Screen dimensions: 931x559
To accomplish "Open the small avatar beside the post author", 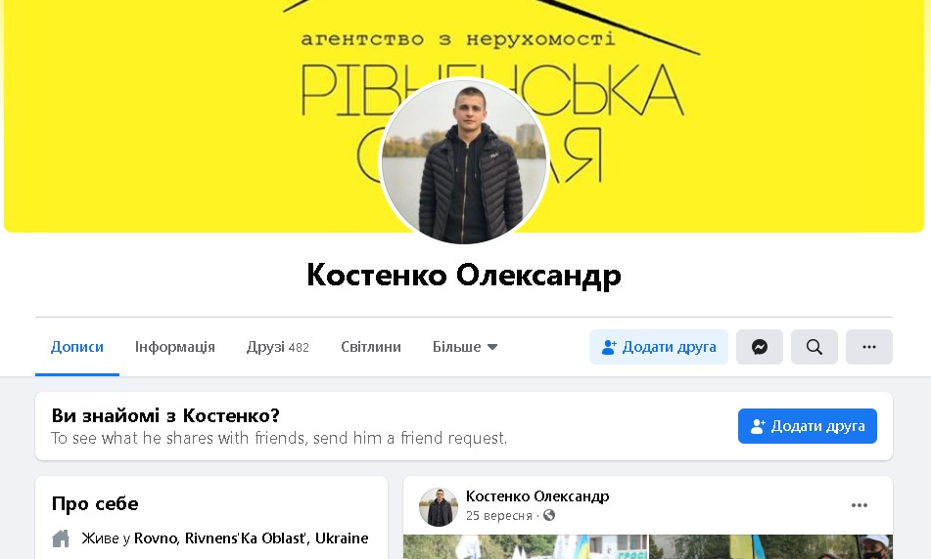I will 439,507.
